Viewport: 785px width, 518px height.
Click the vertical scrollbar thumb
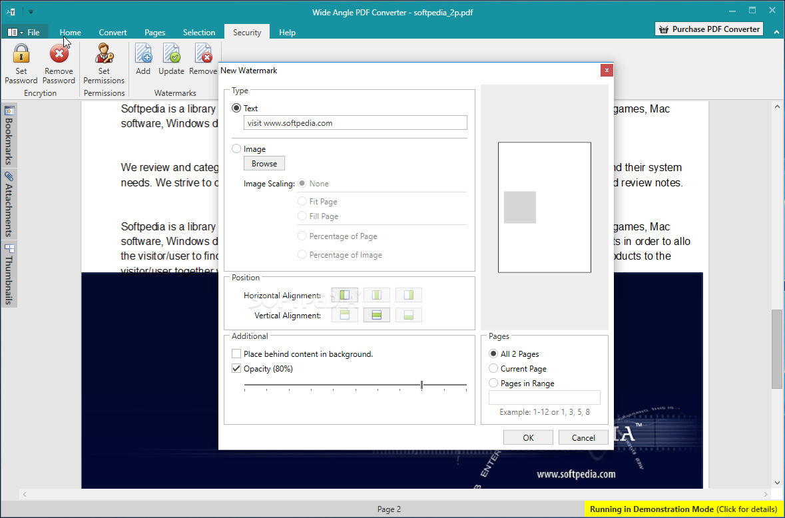pyautogui.click(x=776, y=349)
